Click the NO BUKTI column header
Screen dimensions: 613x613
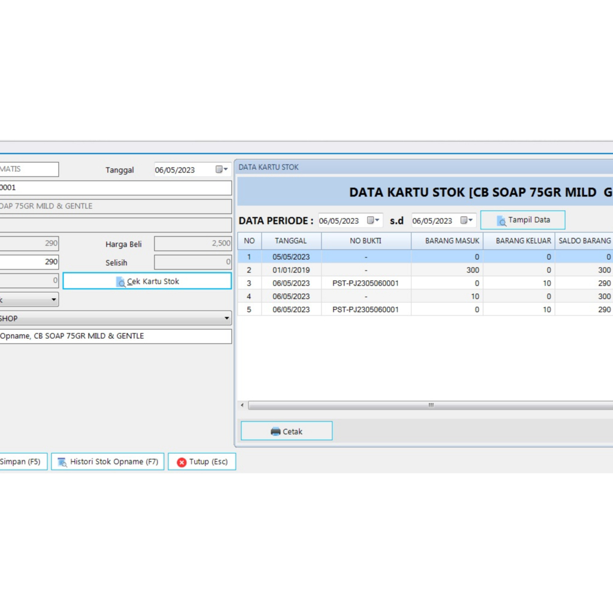click(x=366, y=241)
